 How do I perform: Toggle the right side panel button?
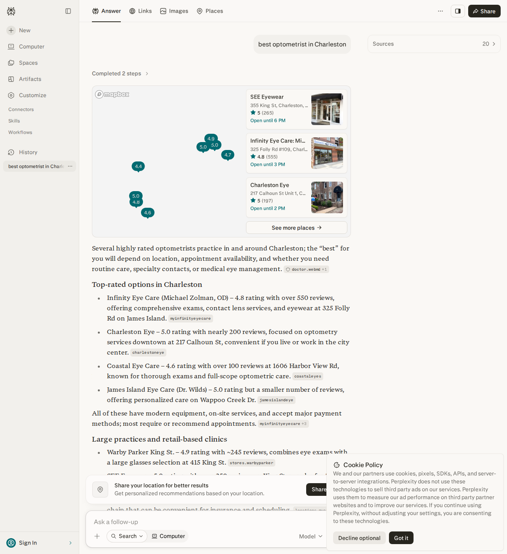tap(458, 11)
